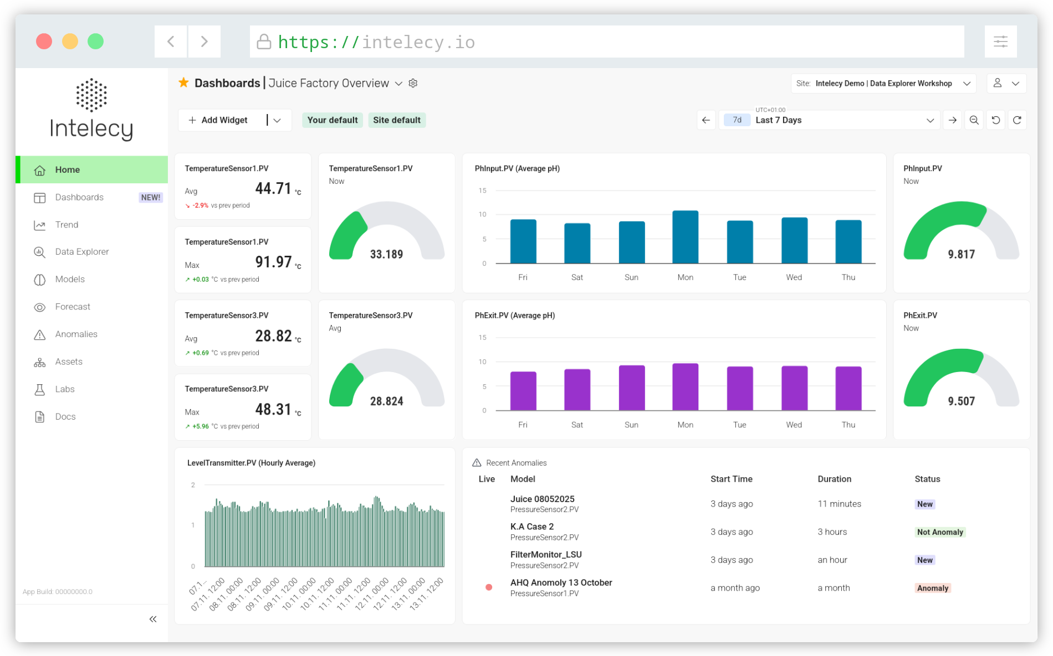Select Anomalies in the sidebar menu
This screenshot has width=1053, height=656.
click(76, 334)
